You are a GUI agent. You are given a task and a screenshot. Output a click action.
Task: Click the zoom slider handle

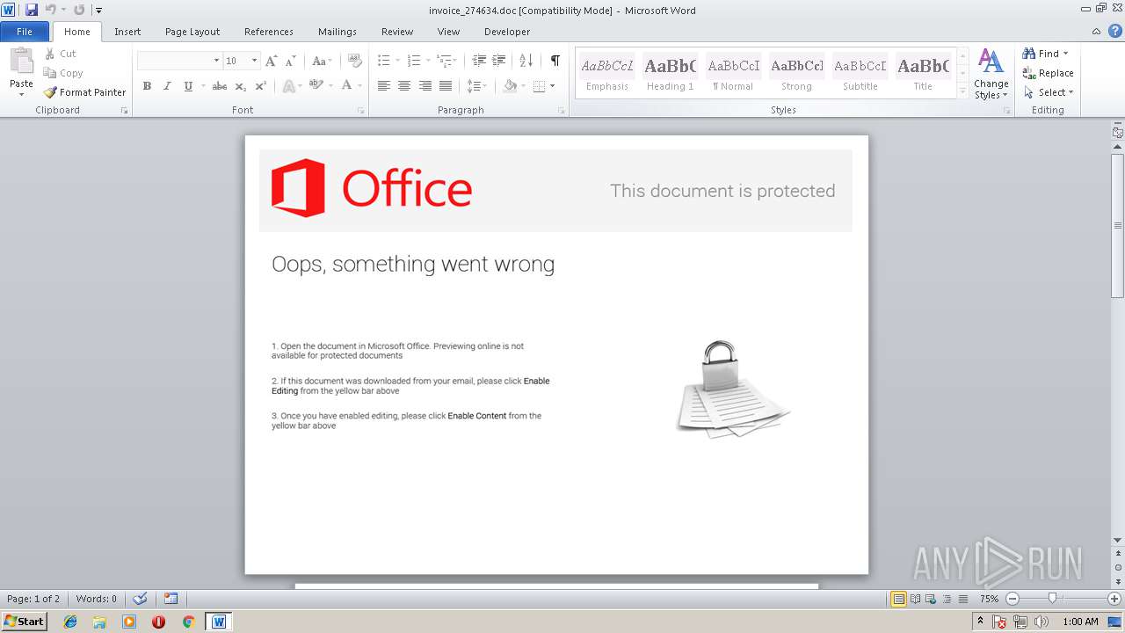pyautogui.click(x=1052, y=599)
